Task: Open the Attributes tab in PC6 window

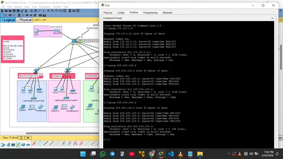Action: pyautogui.click(x=167, y=12)
